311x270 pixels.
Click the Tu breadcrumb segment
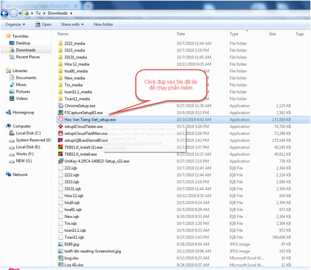point(38,13)
